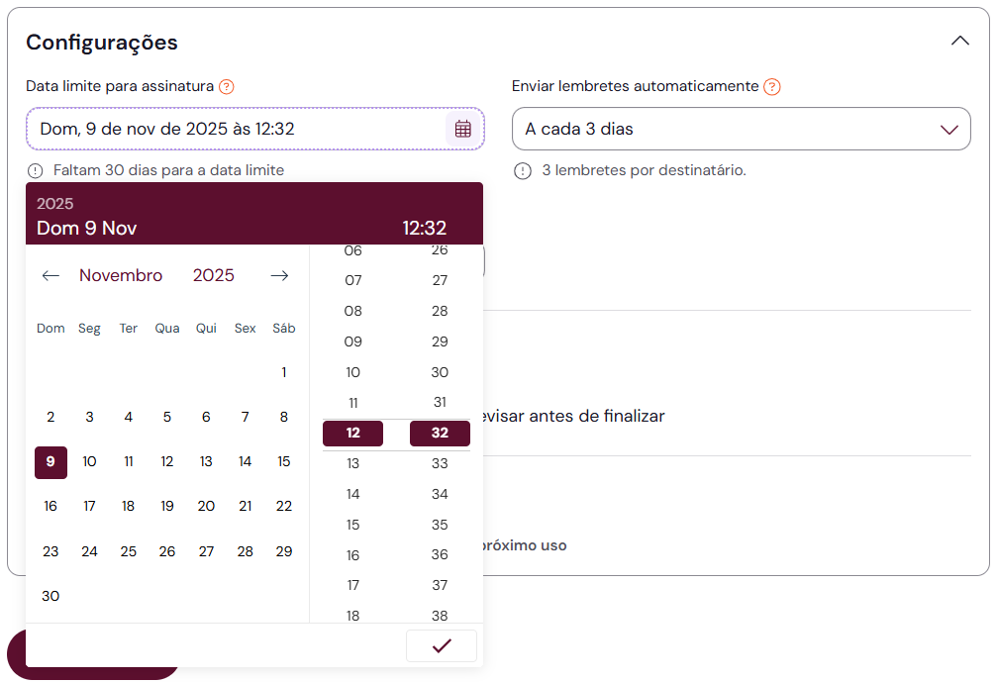
Task: Go to previous month with left arrow
Action: click(x=50, y=276)
